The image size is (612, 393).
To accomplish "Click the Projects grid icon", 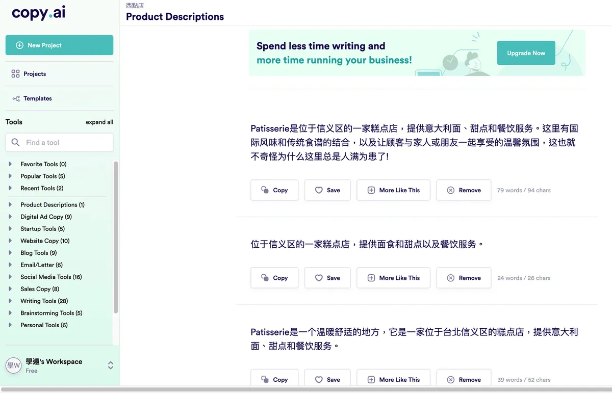I will 15,74.
